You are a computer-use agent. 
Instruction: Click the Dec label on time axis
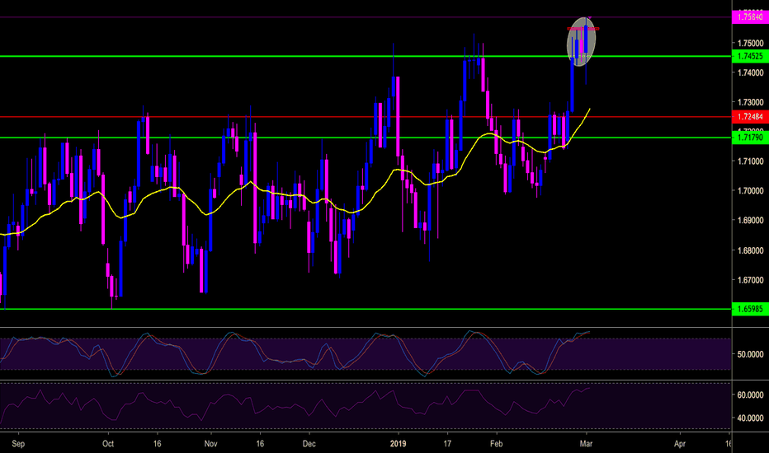pyautogui.click(x=309, y=444)
